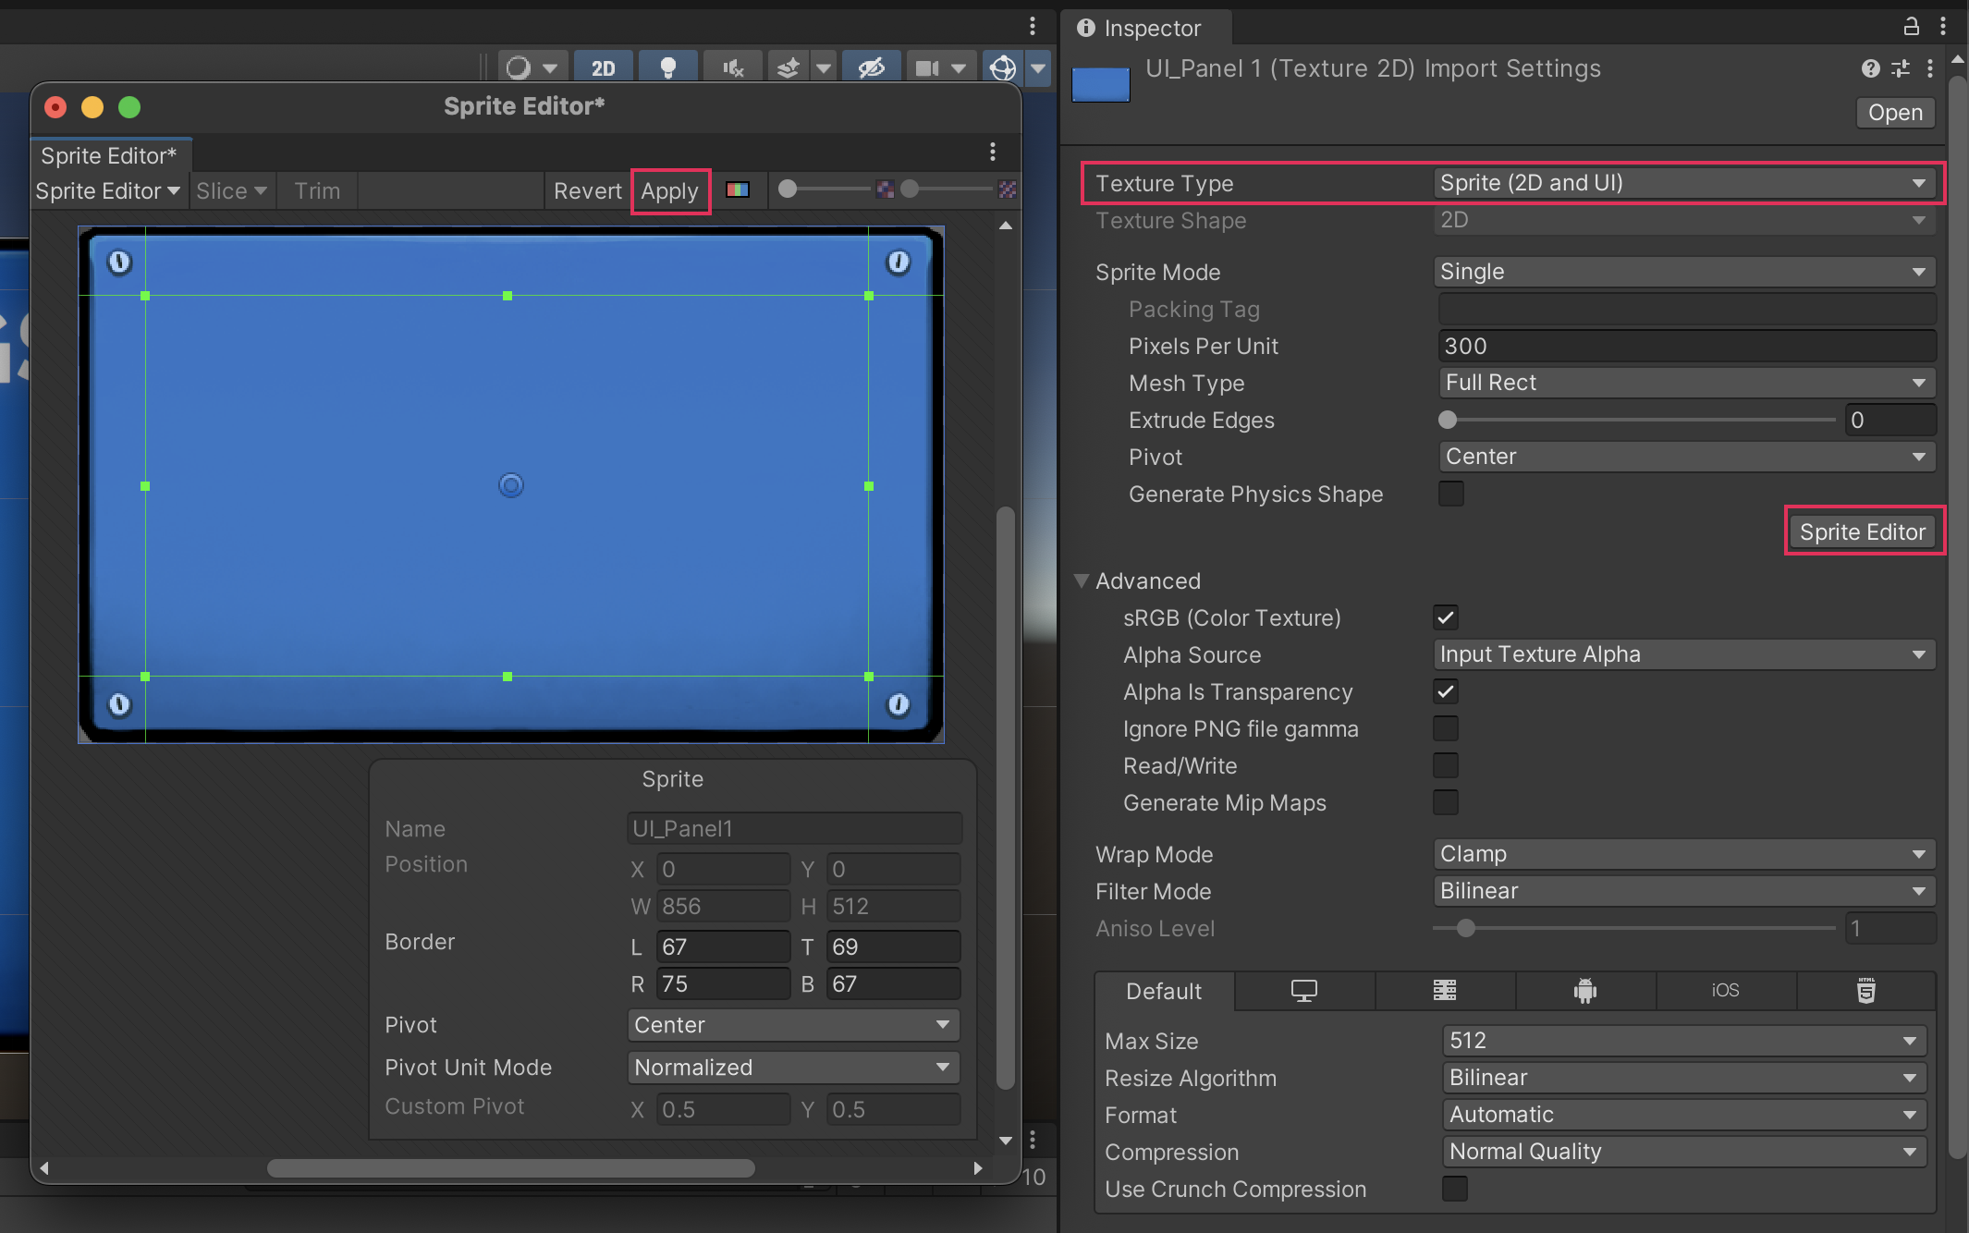Disable sRGB (Color Texture) checkbox
The image size is (1969, 1233).
click(1446, 617)
